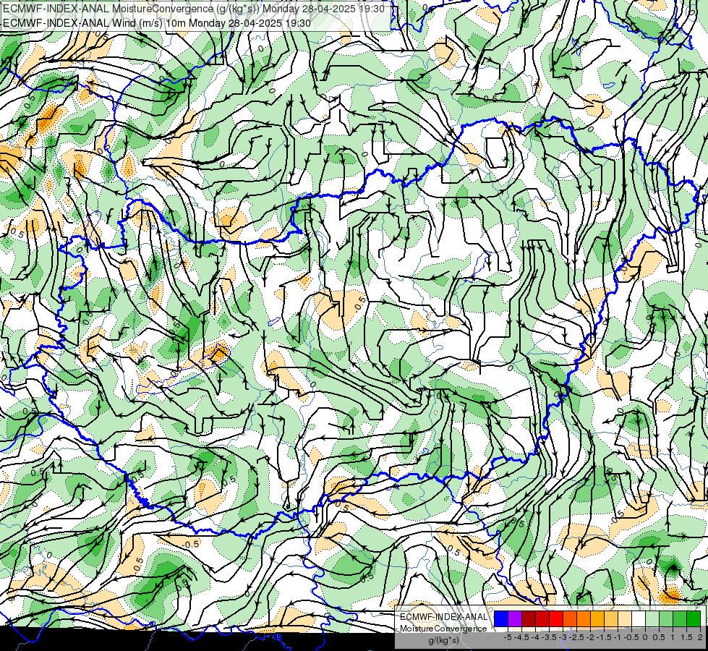Click the -3.5 tick label in legend
708x651 pixels.
tap(549, 637)
